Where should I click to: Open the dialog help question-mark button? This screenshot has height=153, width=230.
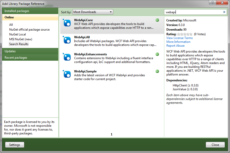[x=213, y=3]
